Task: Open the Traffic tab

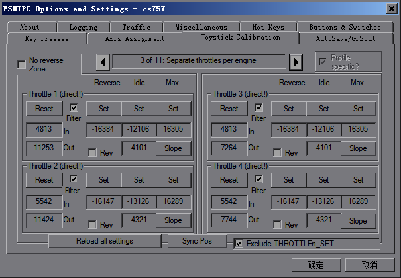Action: [136, 27]
